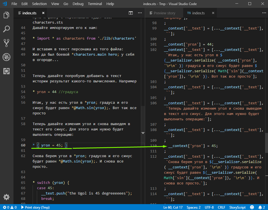Close the index.sts tab
The height and width of the screenshot is (210, 268).
coord(43,13)
